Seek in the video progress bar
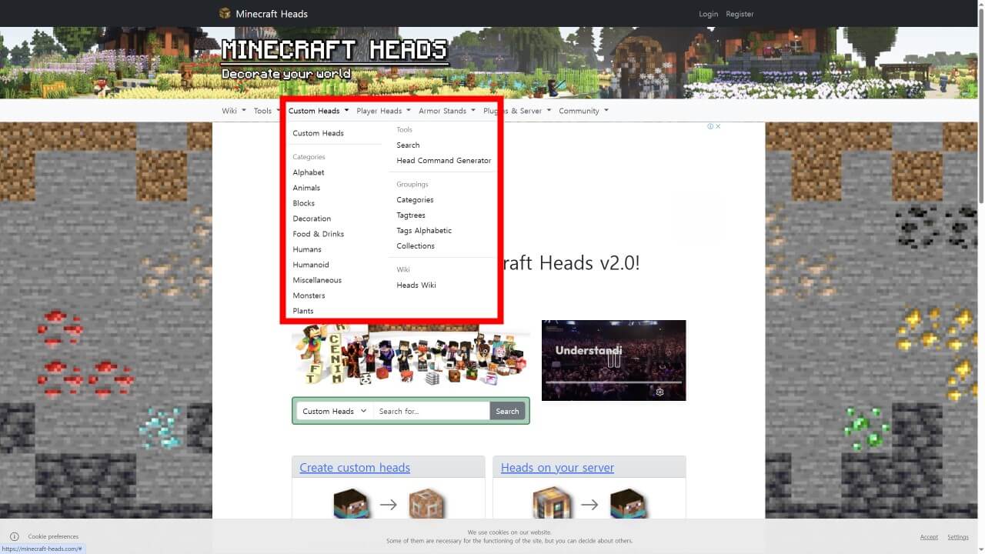The height and width of the screenshot is (554, 985). click(613, 382)
